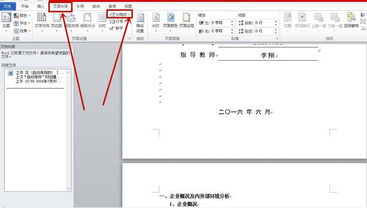This screenshot has height=208, width=367.
Task: Click the 段后 spacing spinner arrows
Action: point(276,31)
